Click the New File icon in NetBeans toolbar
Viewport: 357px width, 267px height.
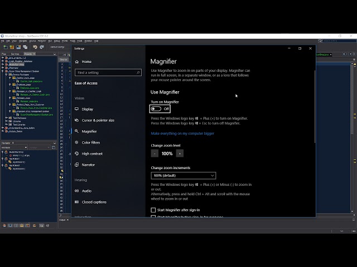(5, 47)
